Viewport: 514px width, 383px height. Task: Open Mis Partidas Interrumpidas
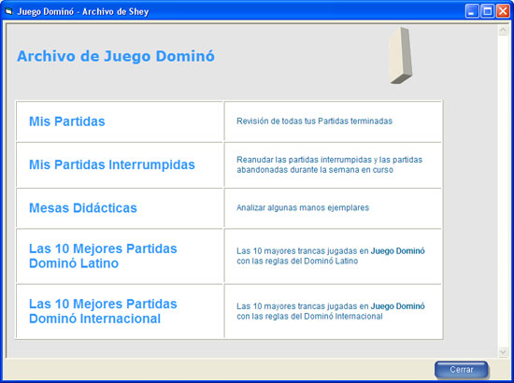tap(112, 164)
